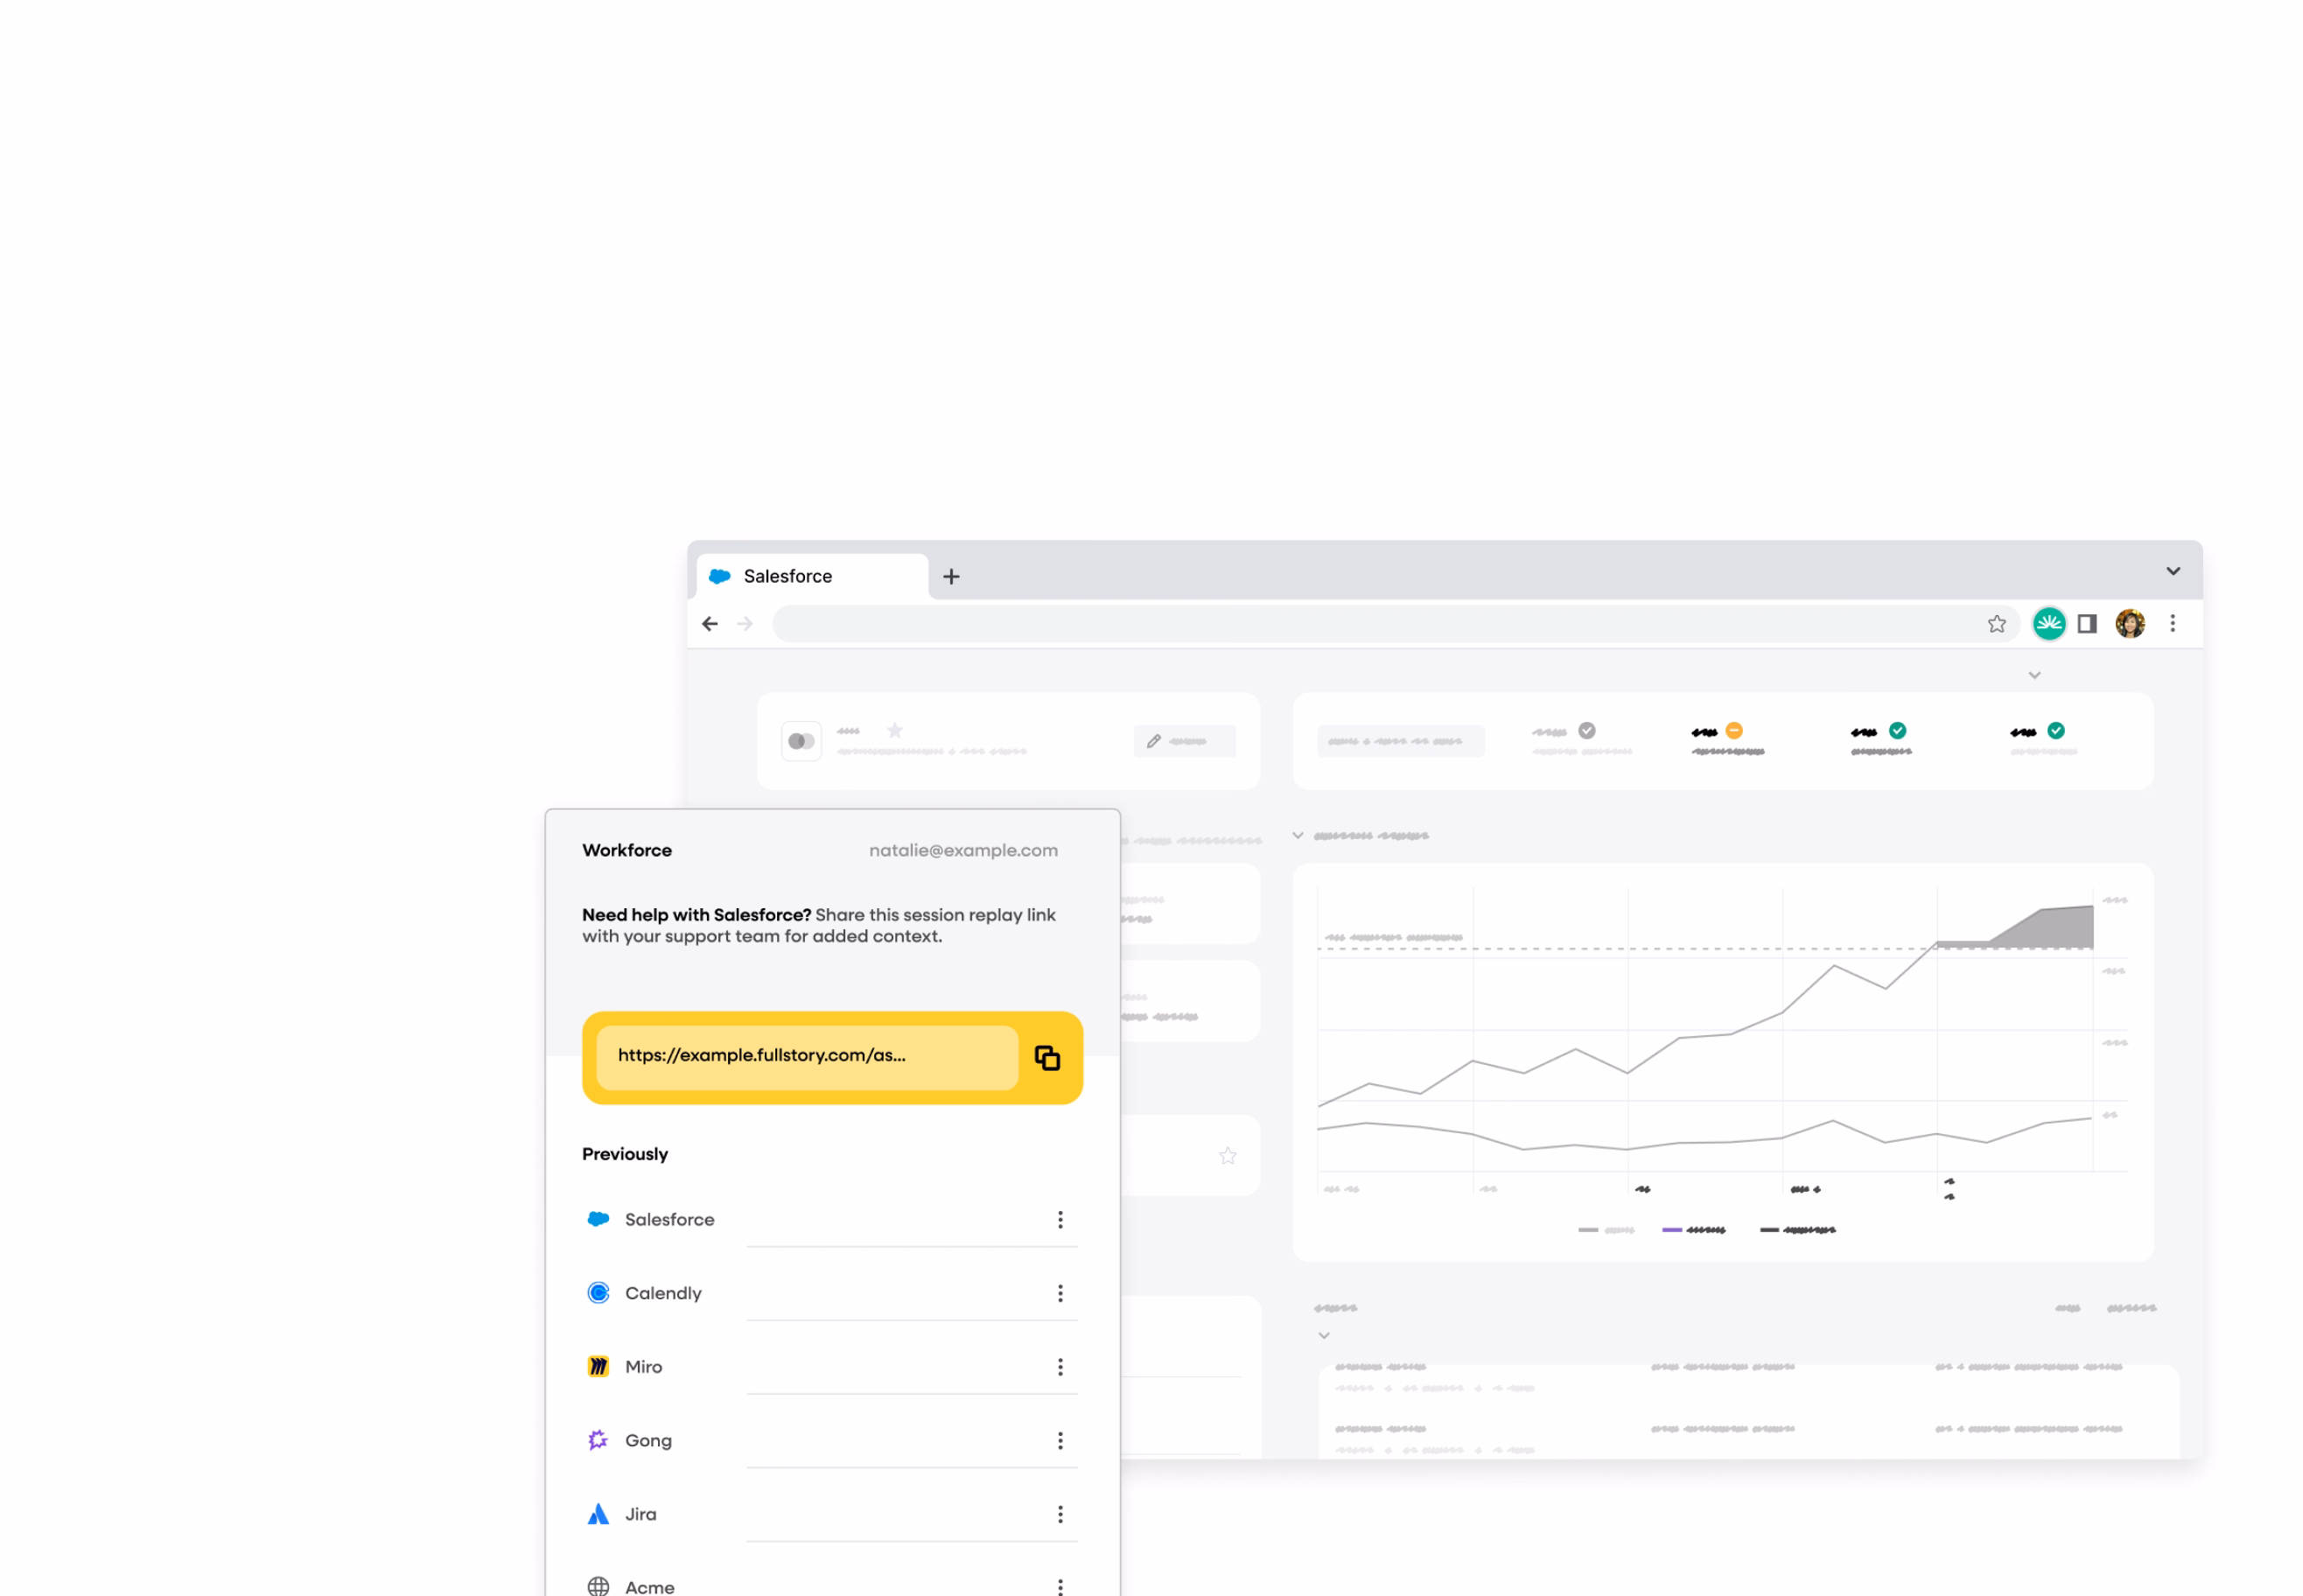Expand the tab list chevron
The image size is (2303, 1596).
(2173, 572)
